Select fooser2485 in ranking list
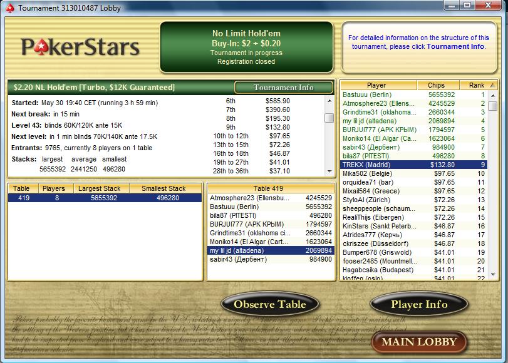508x363 pixels. (x=413, y=261)
